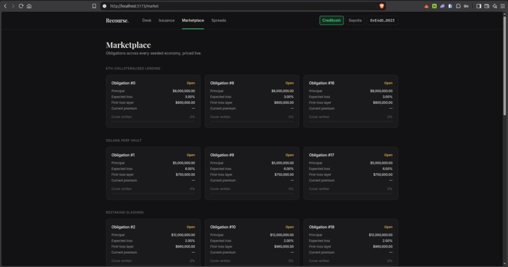Open the wallet address 0xE4dD..D823 button
Image resolution: width=508 pixels, height=267 pixels.
(383, 20)
